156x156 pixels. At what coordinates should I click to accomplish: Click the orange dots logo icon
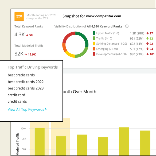(x=19, y=17)
